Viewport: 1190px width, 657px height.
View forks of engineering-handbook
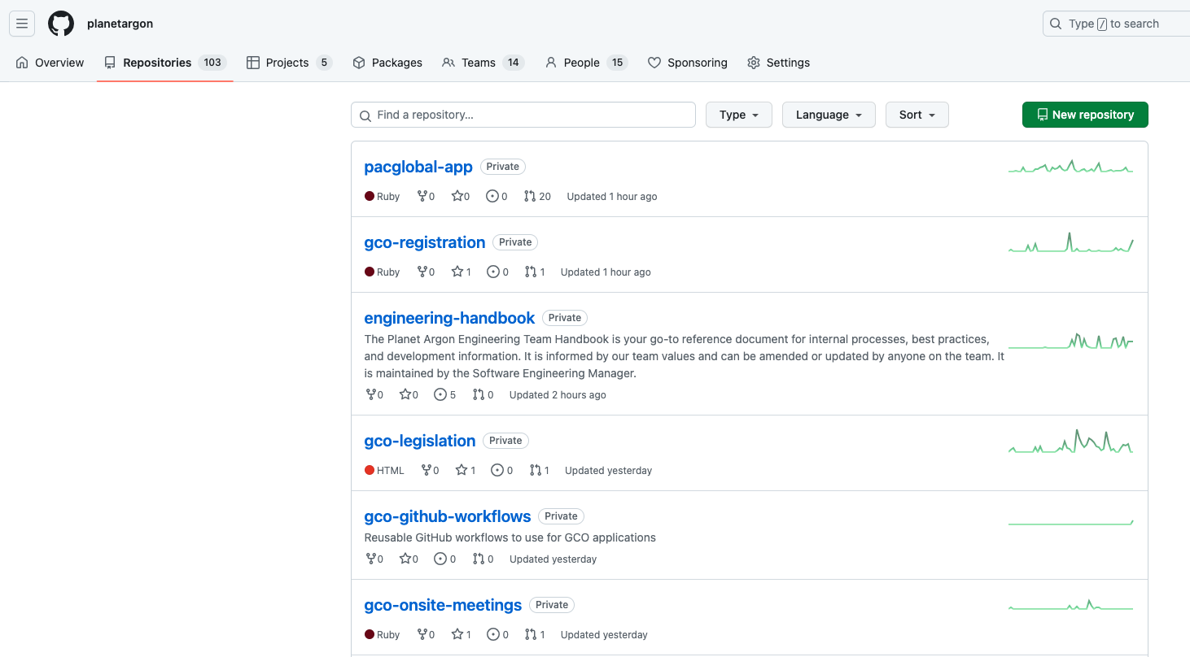374,394
